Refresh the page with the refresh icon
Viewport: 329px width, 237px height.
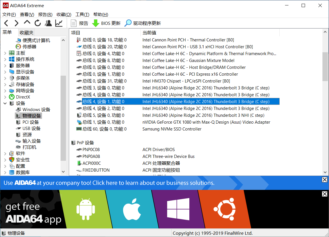(38, 23)
